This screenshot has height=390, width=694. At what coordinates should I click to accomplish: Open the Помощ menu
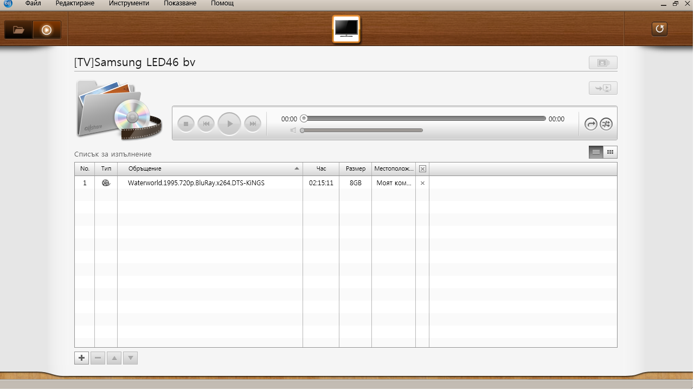222,3
